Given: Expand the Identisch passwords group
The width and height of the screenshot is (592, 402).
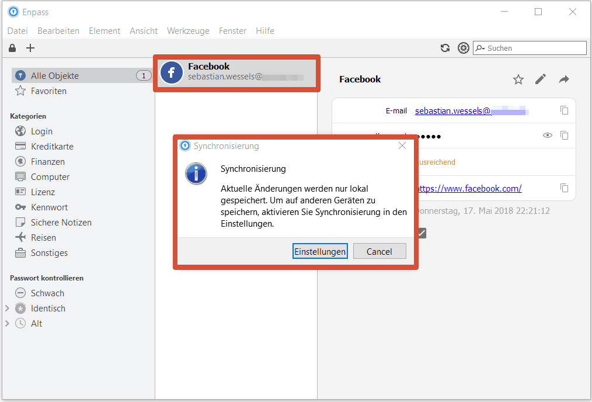Looking at the screenshot, I should (x=7, y=309).
